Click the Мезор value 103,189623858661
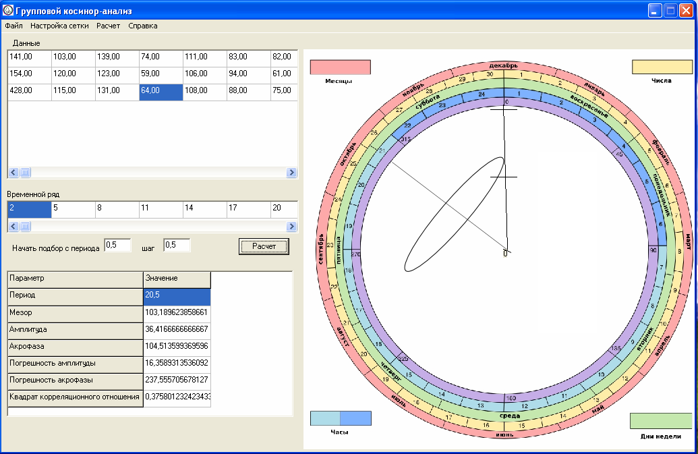Image resolution: width=698 pixels, height=454 pixels. pyautogui.click(x=177, y=314)
